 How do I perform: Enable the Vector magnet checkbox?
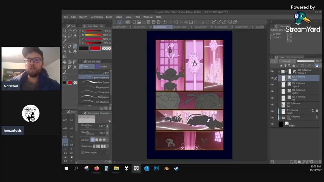[x=83, y=152]
